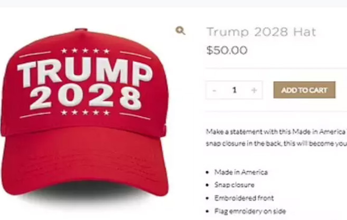This screenshot has height=220, width=347.
Task: Click the TRUMP lettering on the hat image
Action: click(x=85, y=72)
